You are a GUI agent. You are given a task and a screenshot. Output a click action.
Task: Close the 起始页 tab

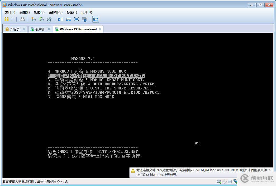click(x=24, y=29)
